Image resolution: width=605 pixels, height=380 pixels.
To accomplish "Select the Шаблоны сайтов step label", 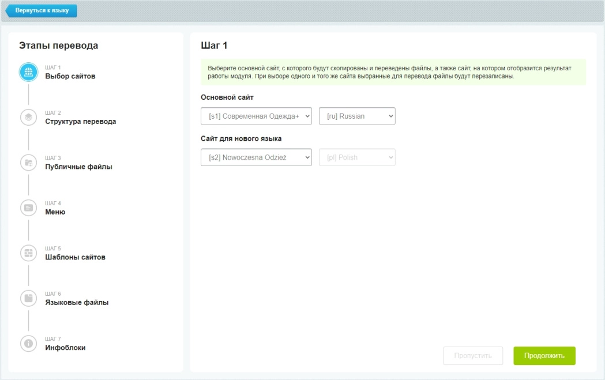I will (x=75, y=257).
